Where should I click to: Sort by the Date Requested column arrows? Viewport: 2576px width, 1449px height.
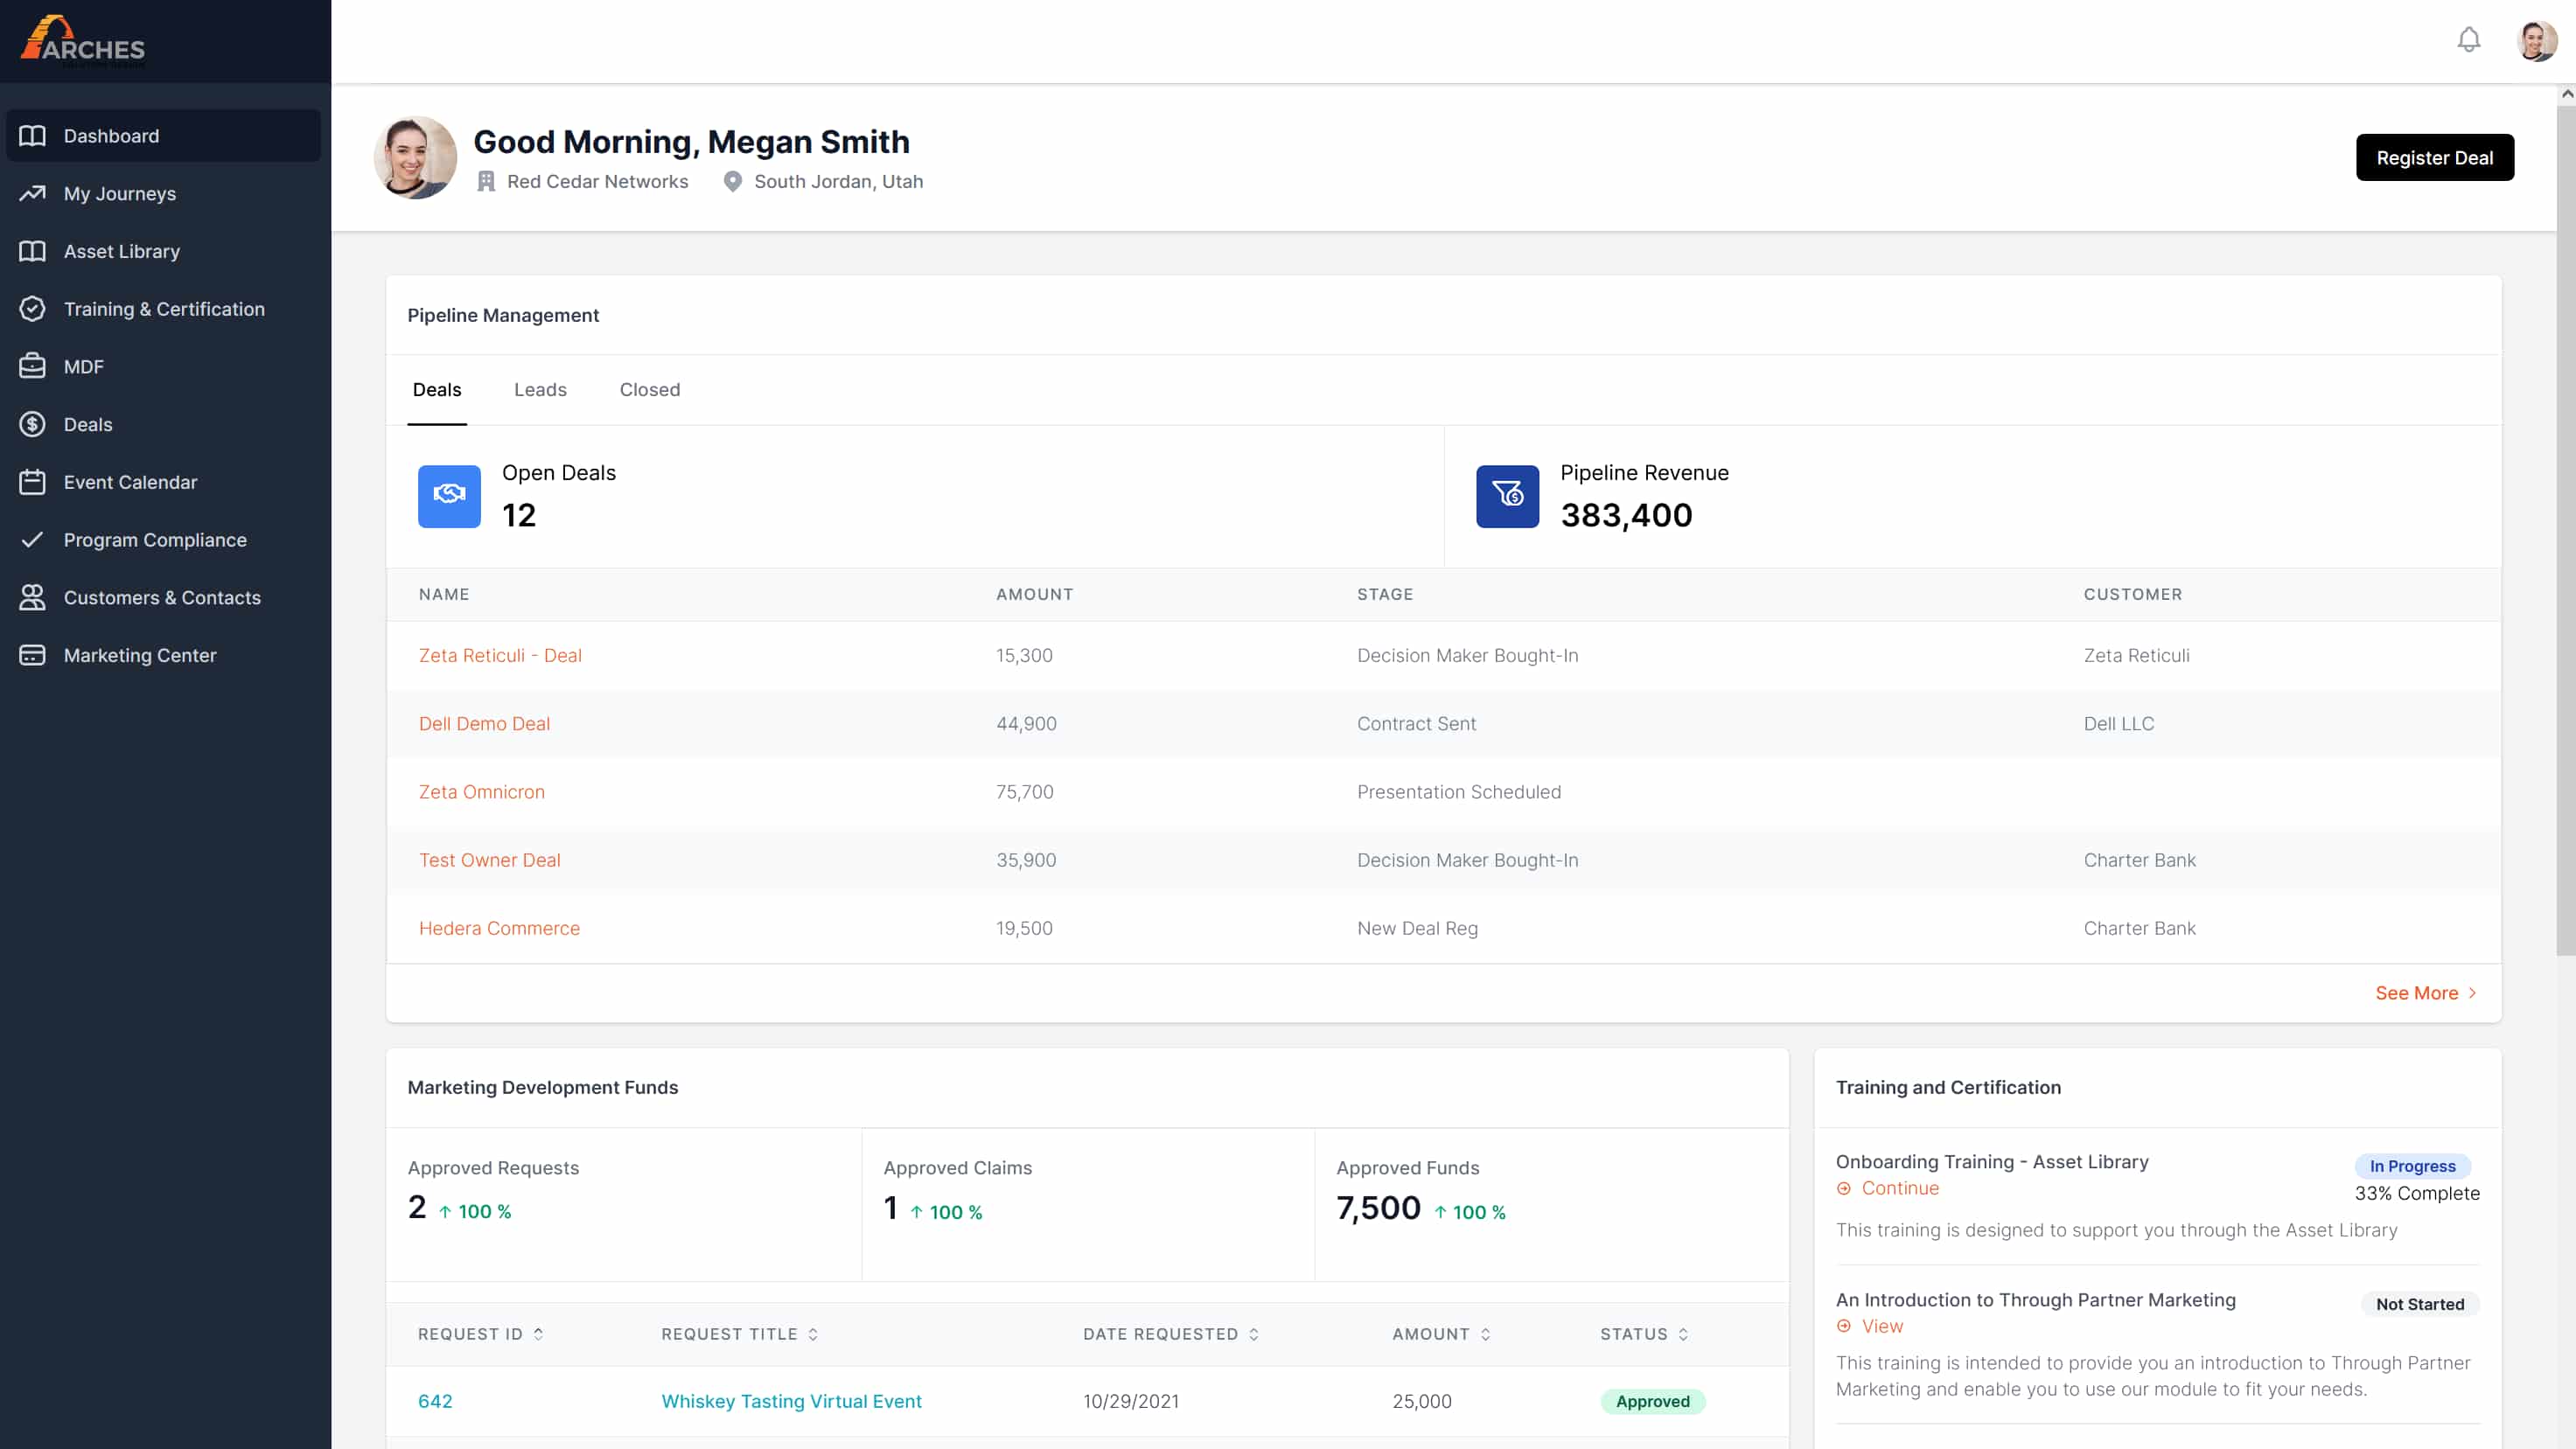point(1253,1333)
